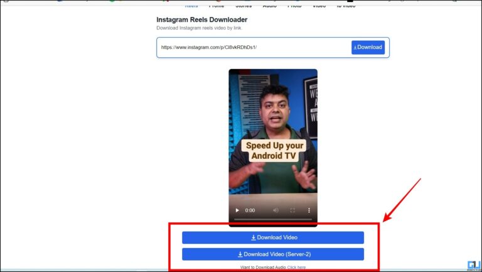Enter fullscreen mode on the video
The width and height of the screenshot is (482, 272).
(292, 210)
